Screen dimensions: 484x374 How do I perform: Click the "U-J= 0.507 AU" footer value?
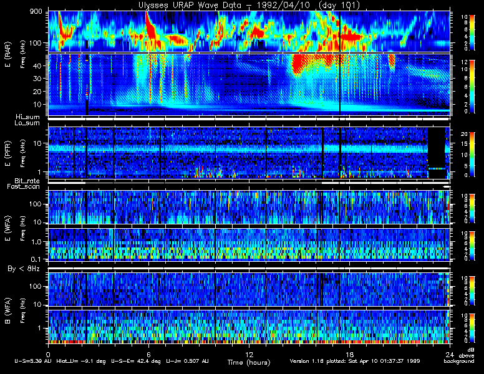click(x=187, y=361)
